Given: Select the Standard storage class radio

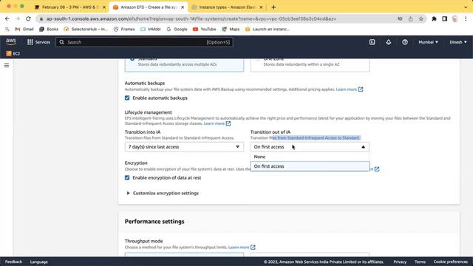Looking at the screenshot, I should 132,59.
